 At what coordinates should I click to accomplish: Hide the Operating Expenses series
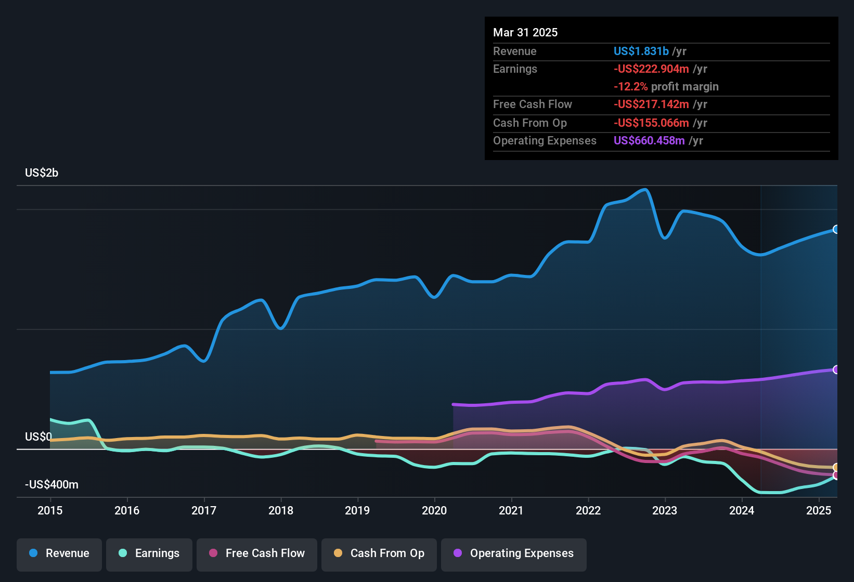point(513,553)
